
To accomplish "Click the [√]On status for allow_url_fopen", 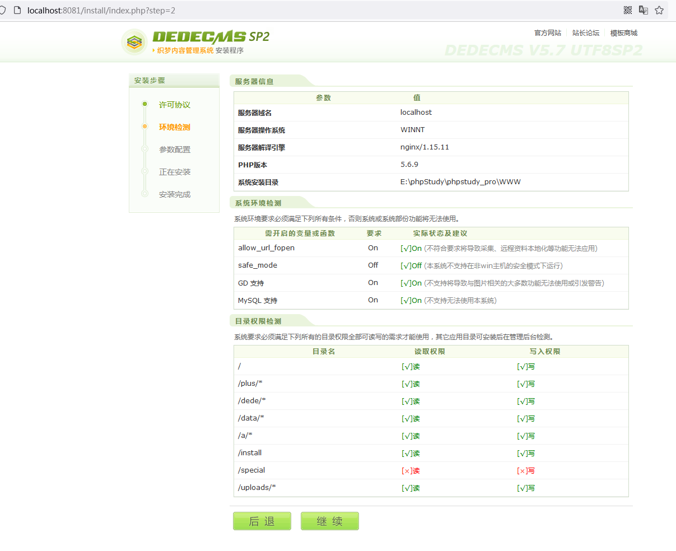I will [411, 248].
